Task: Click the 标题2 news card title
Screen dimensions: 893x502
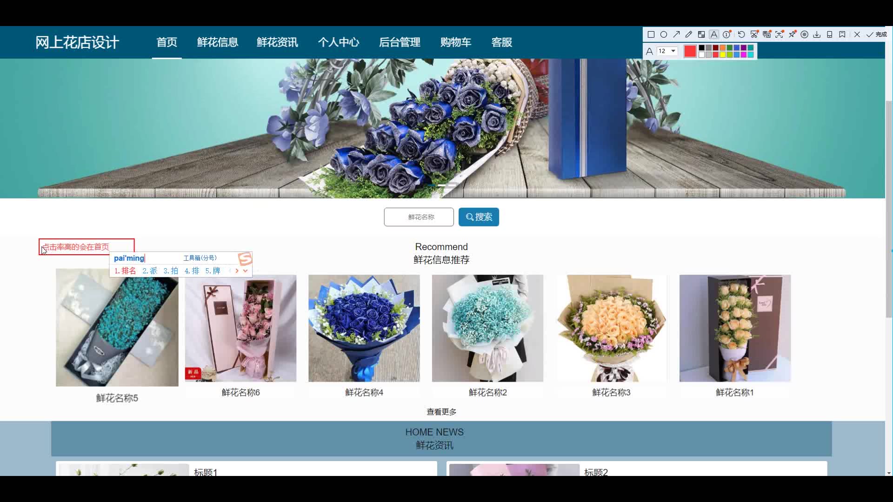Action: pos(596,472)
